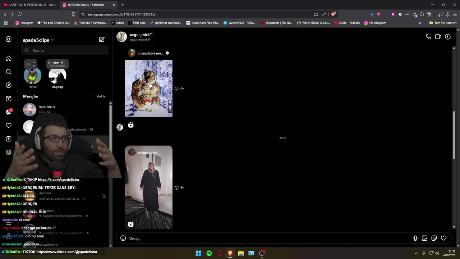
Task: Open Messages icon with the 6 badge
Action: (9, 112)
